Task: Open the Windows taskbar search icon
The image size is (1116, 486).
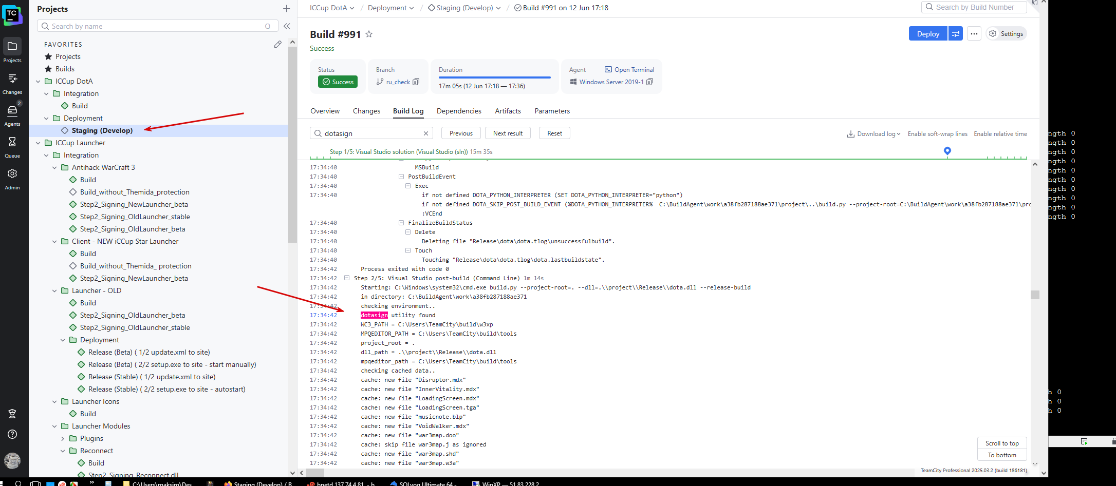Action: (18, 483)
